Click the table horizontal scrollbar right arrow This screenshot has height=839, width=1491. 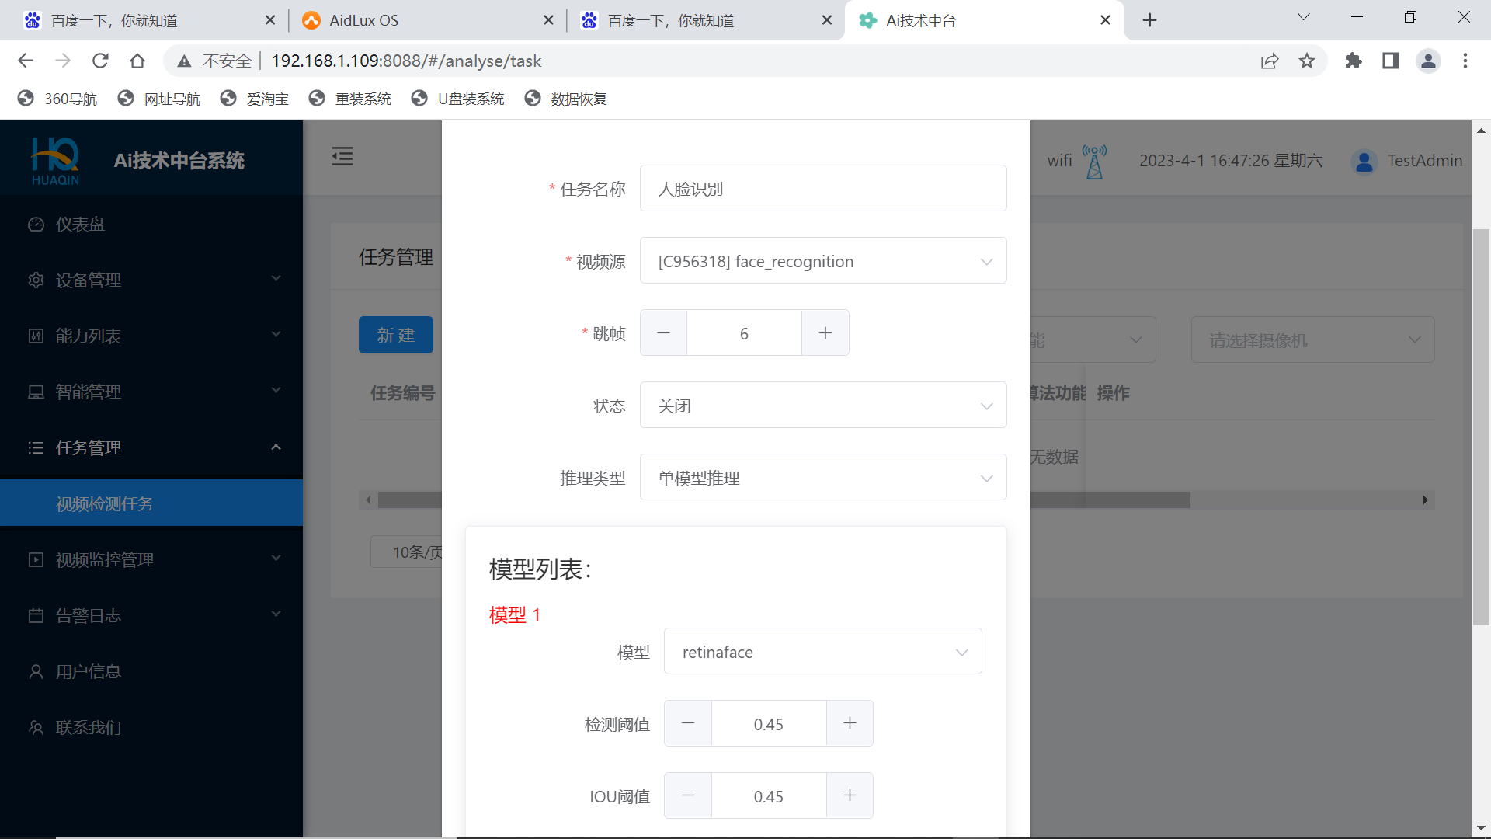1425,500
